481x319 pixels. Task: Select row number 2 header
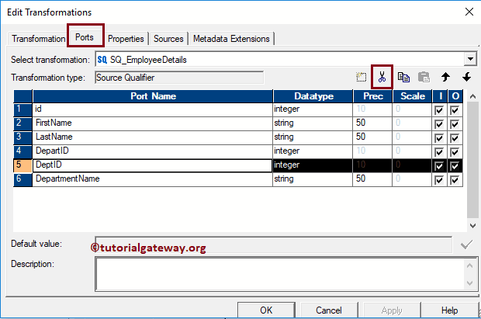point(22,123)
